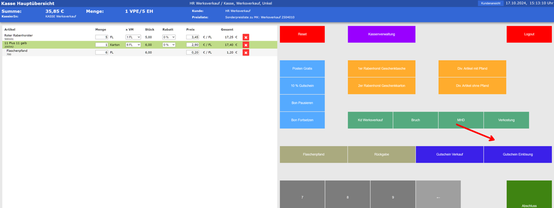
Task: Expand the 6 FL dropdown for 11 Plus 11 gelb
Action: tap(133, 45)
